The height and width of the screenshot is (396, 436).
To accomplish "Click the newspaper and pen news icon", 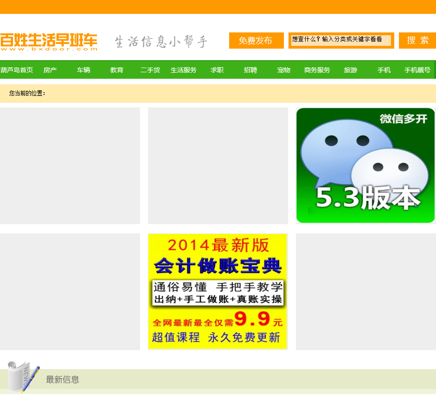I will [23, 377].
